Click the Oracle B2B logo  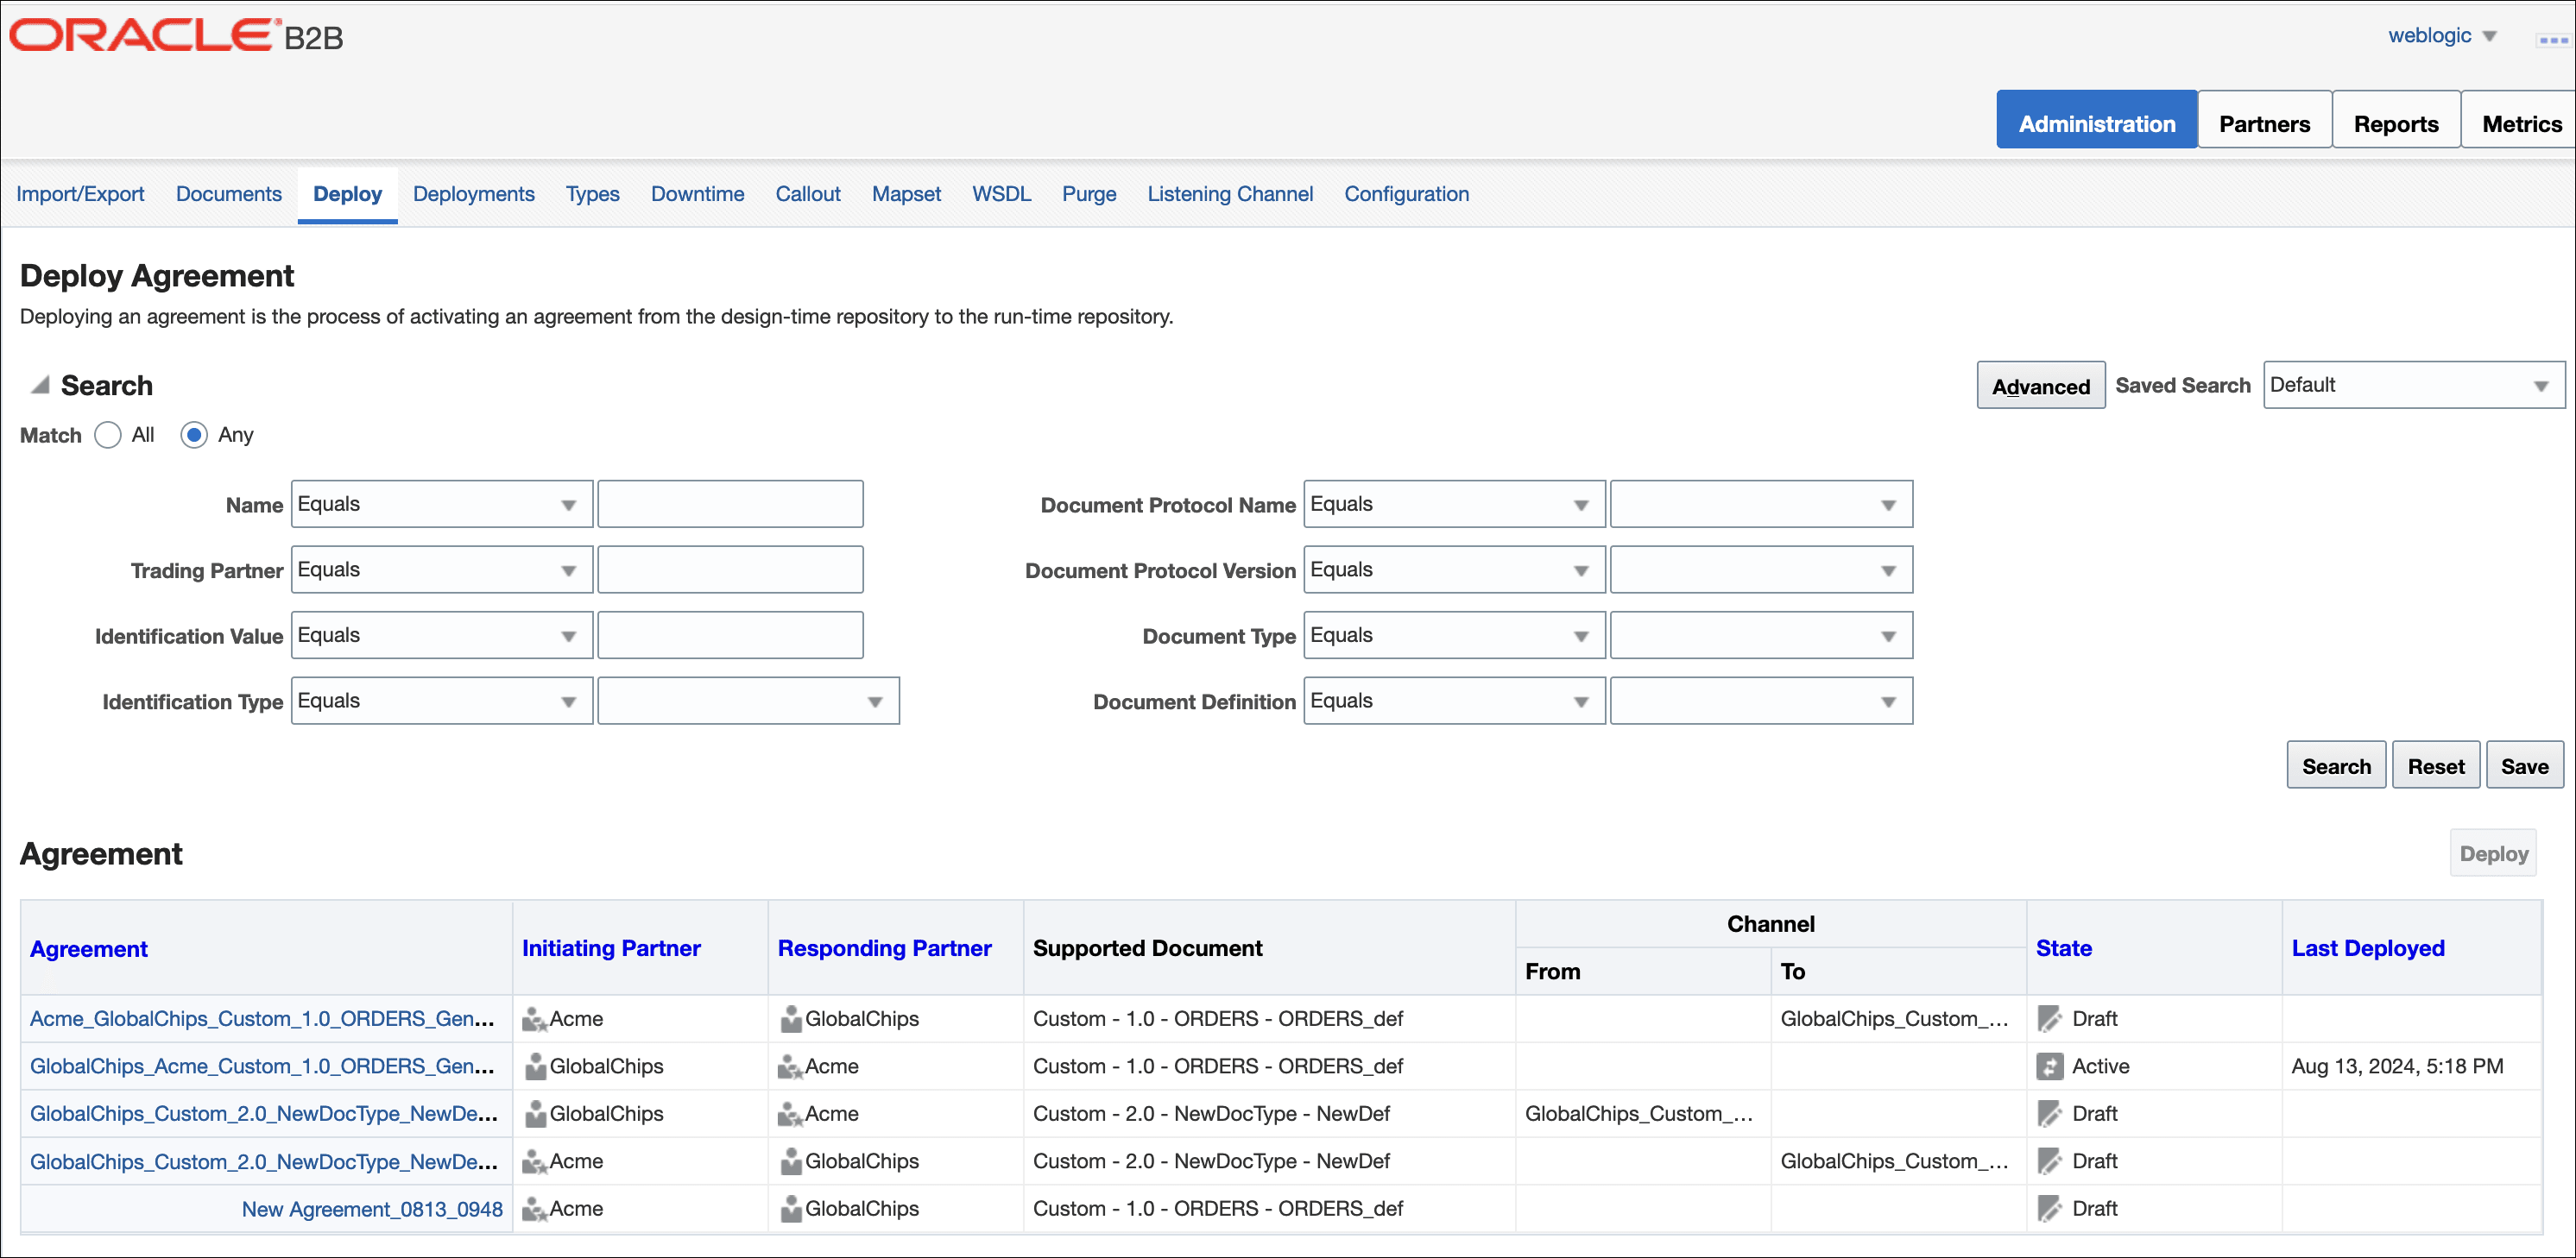coord(176,36)
